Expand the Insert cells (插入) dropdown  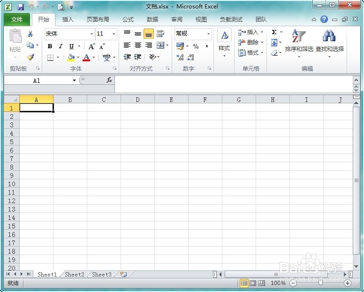coord(262,32)
